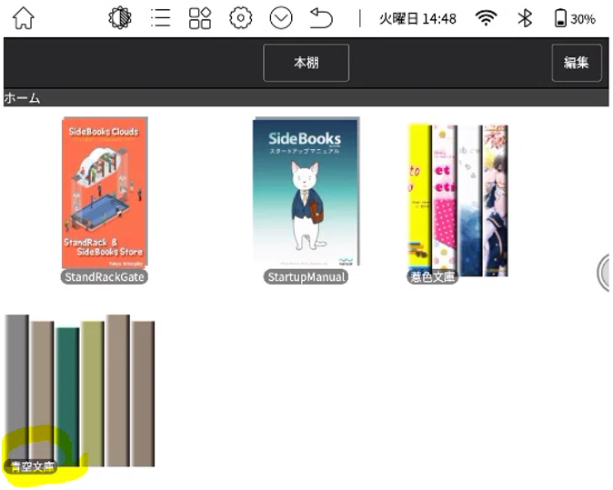
Task: Tap the back arrow icon
Action: [x=321, y=18]
